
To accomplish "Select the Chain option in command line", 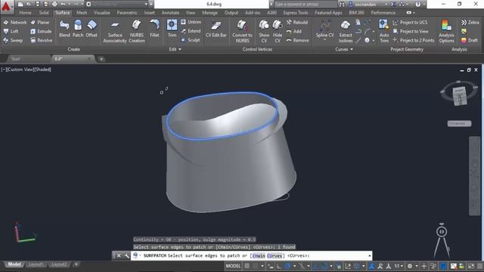I will point(259,255).
